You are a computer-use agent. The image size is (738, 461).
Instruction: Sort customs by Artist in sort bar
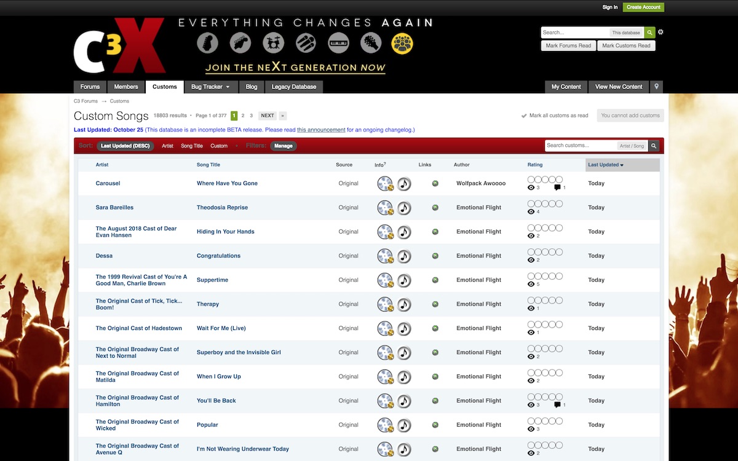(x=167, y=146)
